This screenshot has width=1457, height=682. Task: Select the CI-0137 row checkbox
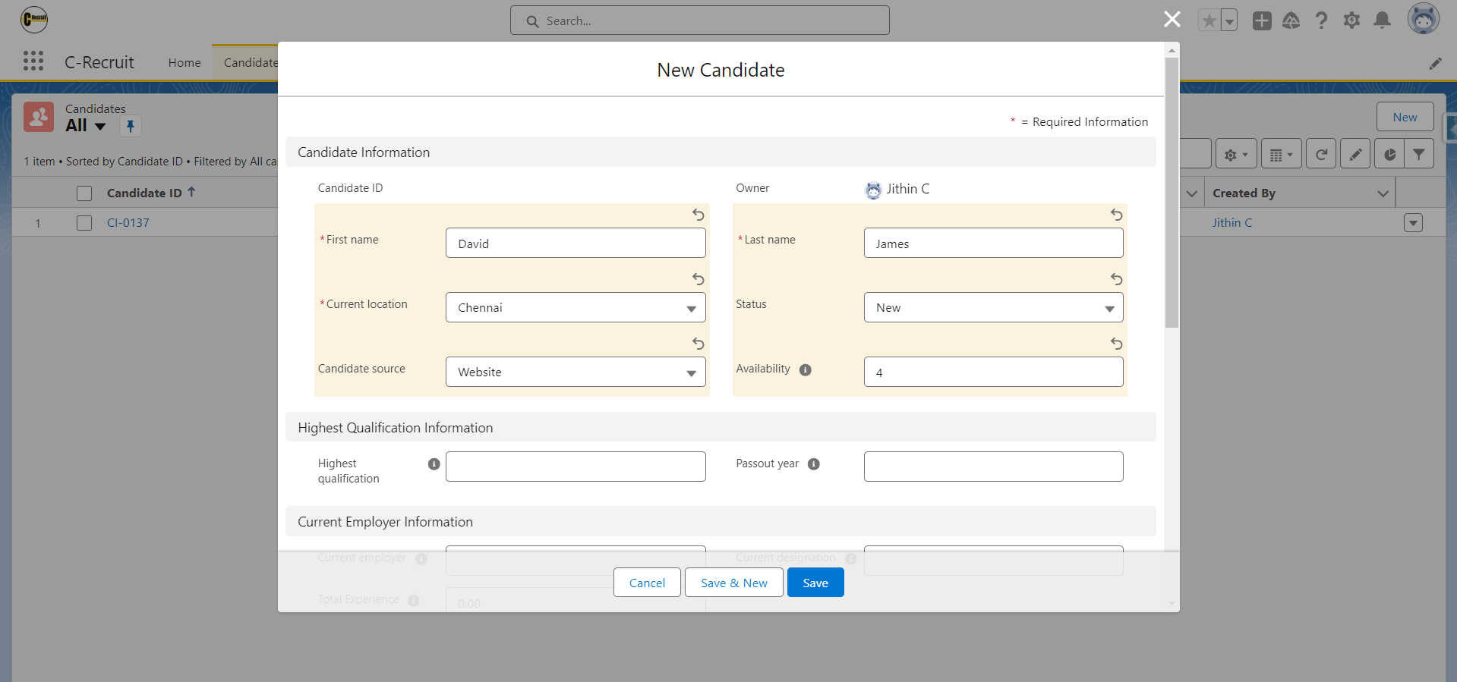tap(84, 223)
